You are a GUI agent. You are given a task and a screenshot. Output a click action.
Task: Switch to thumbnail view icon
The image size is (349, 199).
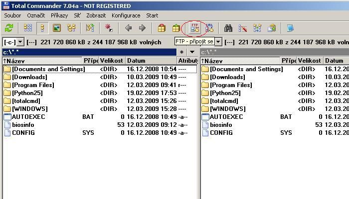[x=57, y=28]
